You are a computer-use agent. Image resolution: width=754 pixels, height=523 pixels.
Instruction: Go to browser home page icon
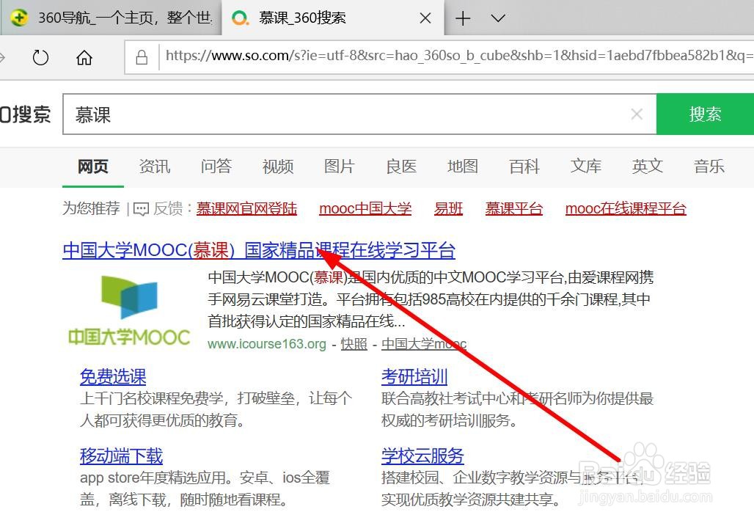point(84,58)
